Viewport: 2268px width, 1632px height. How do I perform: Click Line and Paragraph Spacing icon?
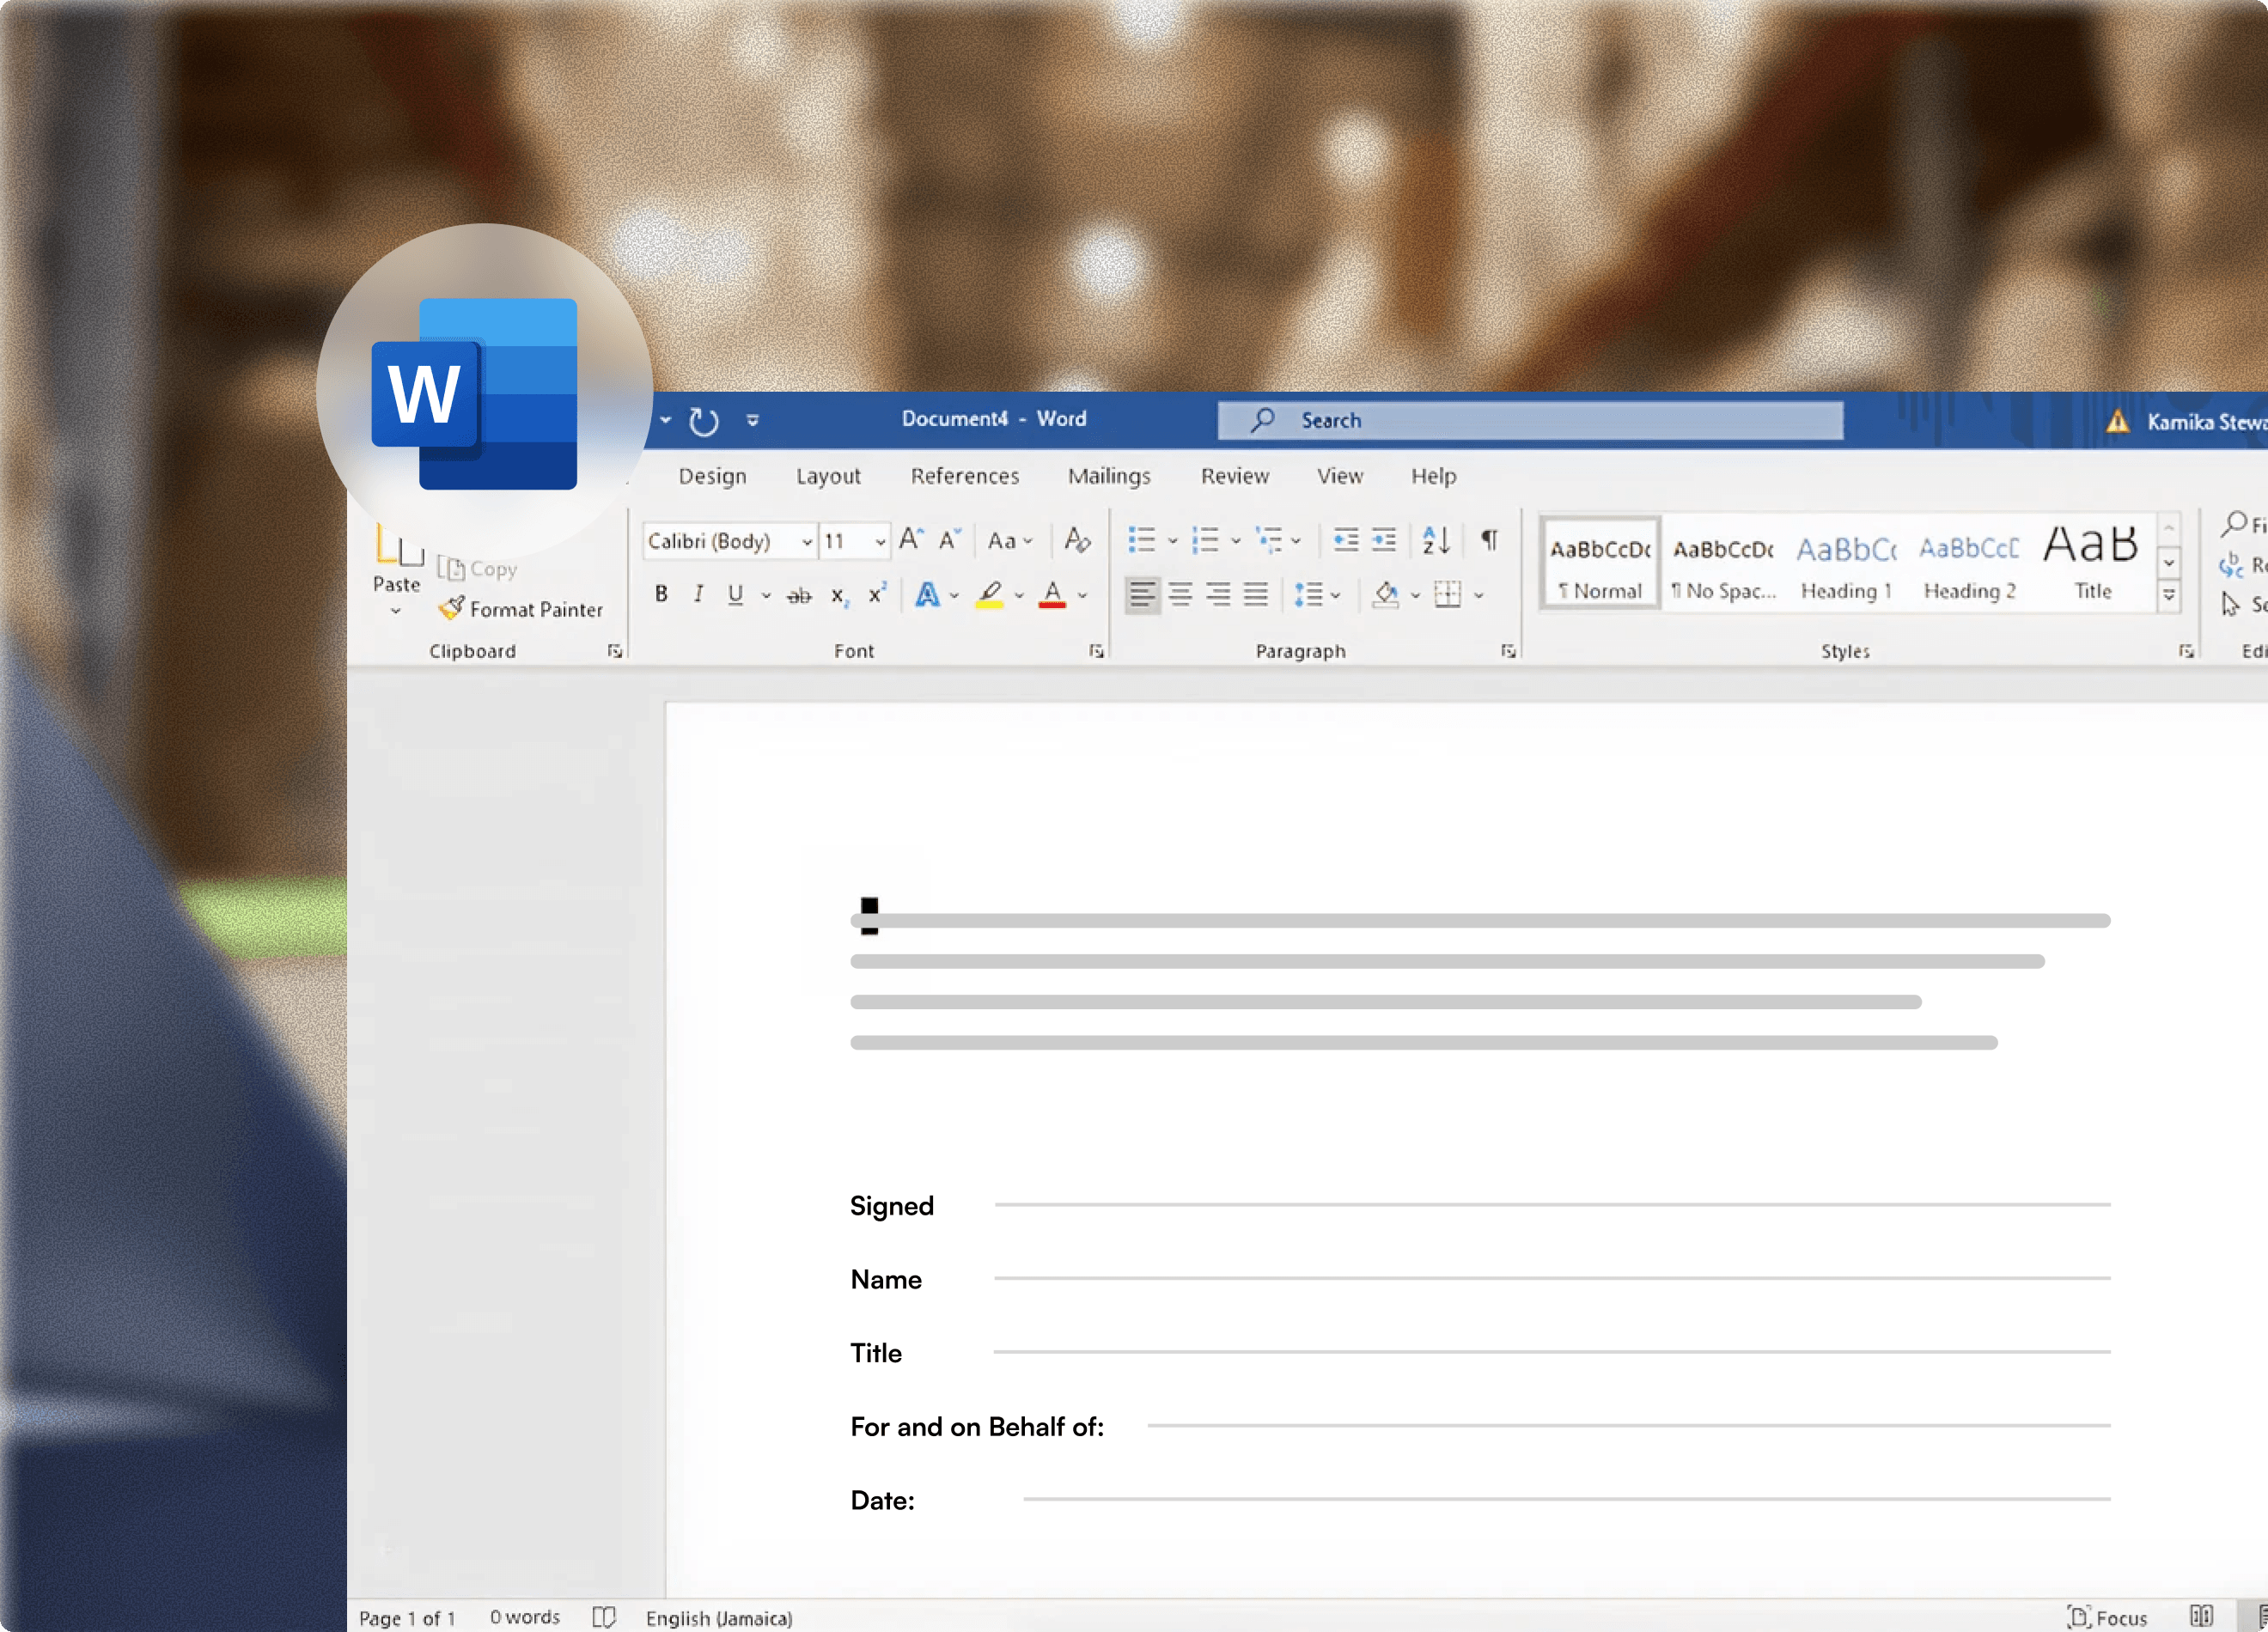pos(1309,594)
